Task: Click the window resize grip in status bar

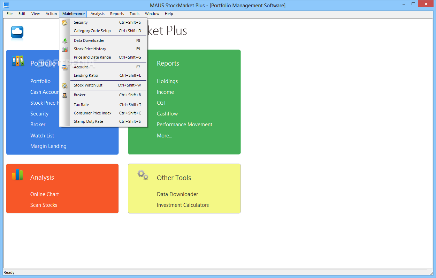Action: 430,272
